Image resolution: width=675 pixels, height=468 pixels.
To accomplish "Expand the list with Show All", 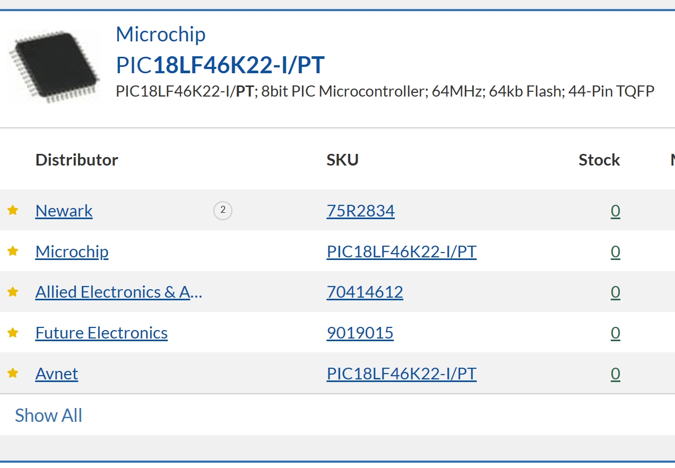I will [48, 415].
